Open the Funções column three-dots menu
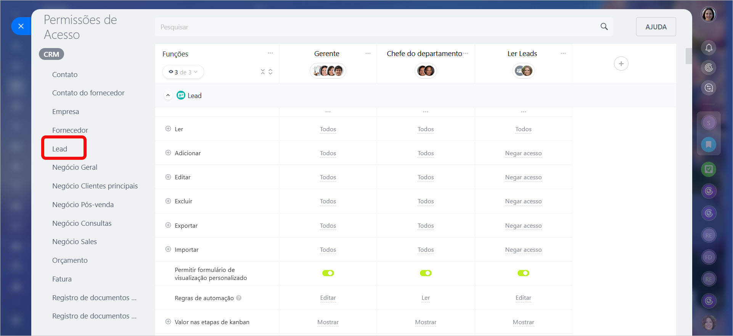 (x=270, y=53)
